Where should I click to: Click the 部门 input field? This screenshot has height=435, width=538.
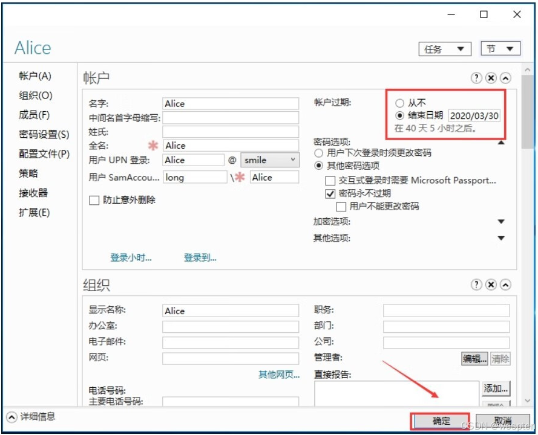447,326
